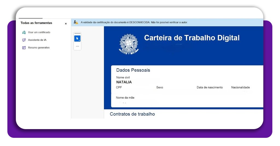This screenshot has height=146, width=280.
Task: Click the Todas as ferramentas heading
Action: click(x=36, y=23)
